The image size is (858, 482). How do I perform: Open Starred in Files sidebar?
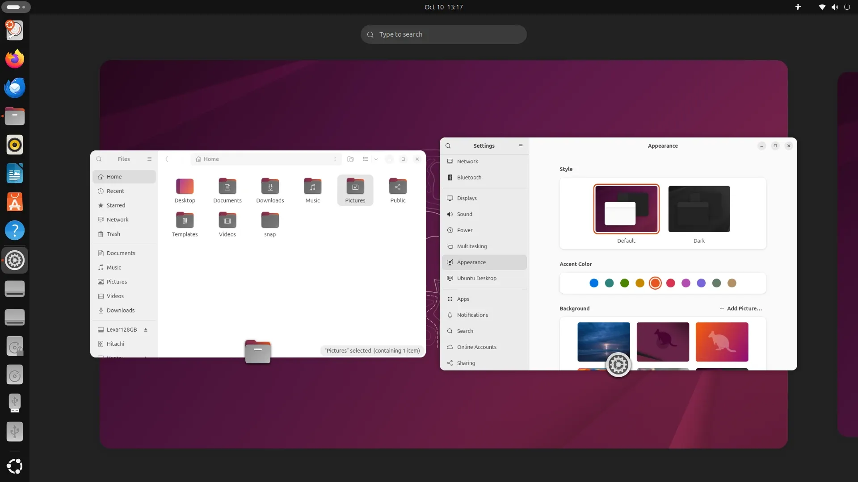(124, 205)
